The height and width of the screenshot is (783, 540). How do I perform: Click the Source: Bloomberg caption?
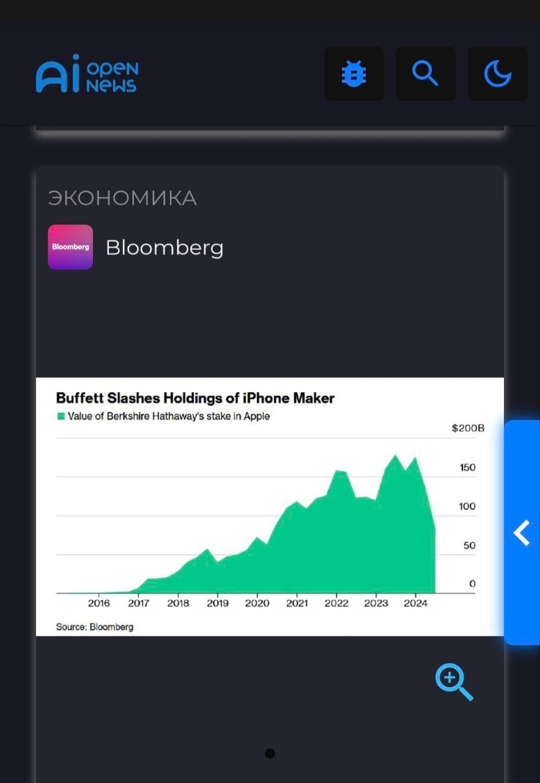(x=94, y=627)
